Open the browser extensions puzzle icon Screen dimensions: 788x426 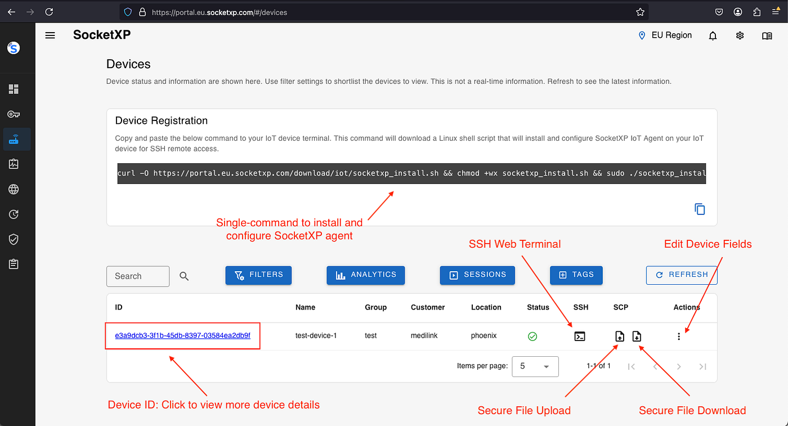pos(756,12)
